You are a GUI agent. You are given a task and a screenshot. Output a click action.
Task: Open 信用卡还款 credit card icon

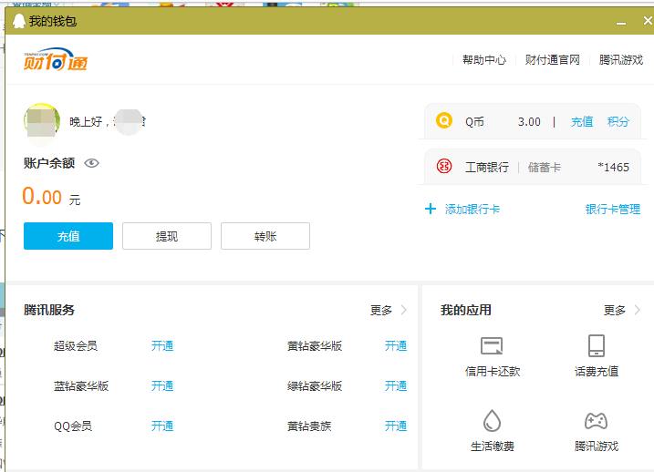coord(492,345)
